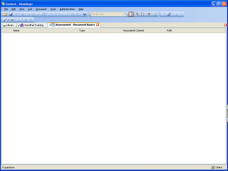Viewport: 228px width, 171px height.
Task: Click the Copy icon in toolbar
Action: tap(28, 14)
